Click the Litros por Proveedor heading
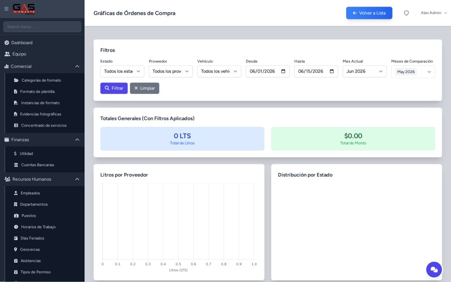The image size is (451, 282). [124, 175]
